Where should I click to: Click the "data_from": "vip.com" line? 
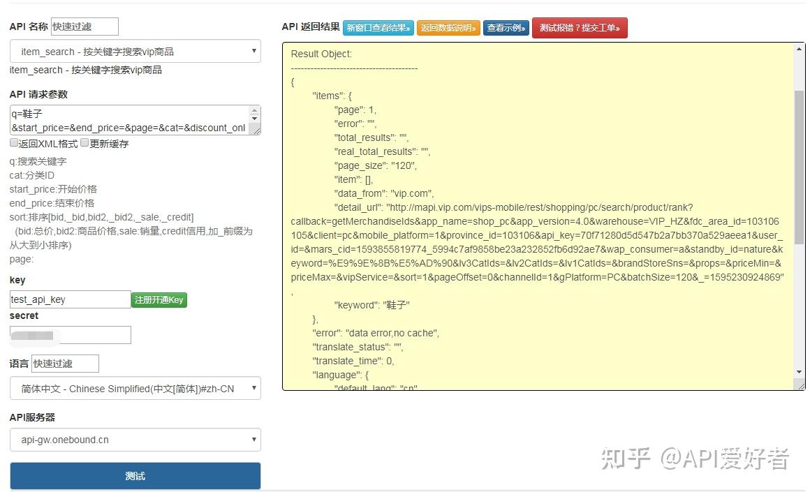click(384, 193)
